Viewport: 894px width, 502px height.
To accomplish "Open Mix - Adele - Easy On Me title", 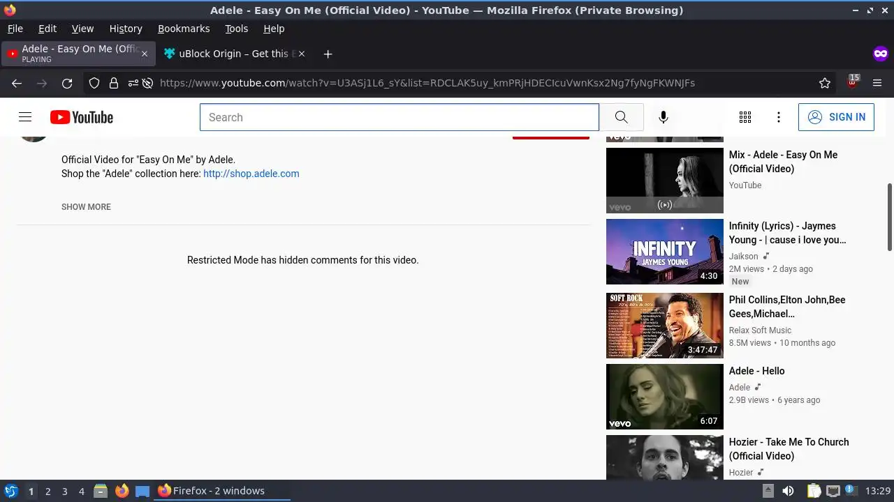I will (783, 162).
